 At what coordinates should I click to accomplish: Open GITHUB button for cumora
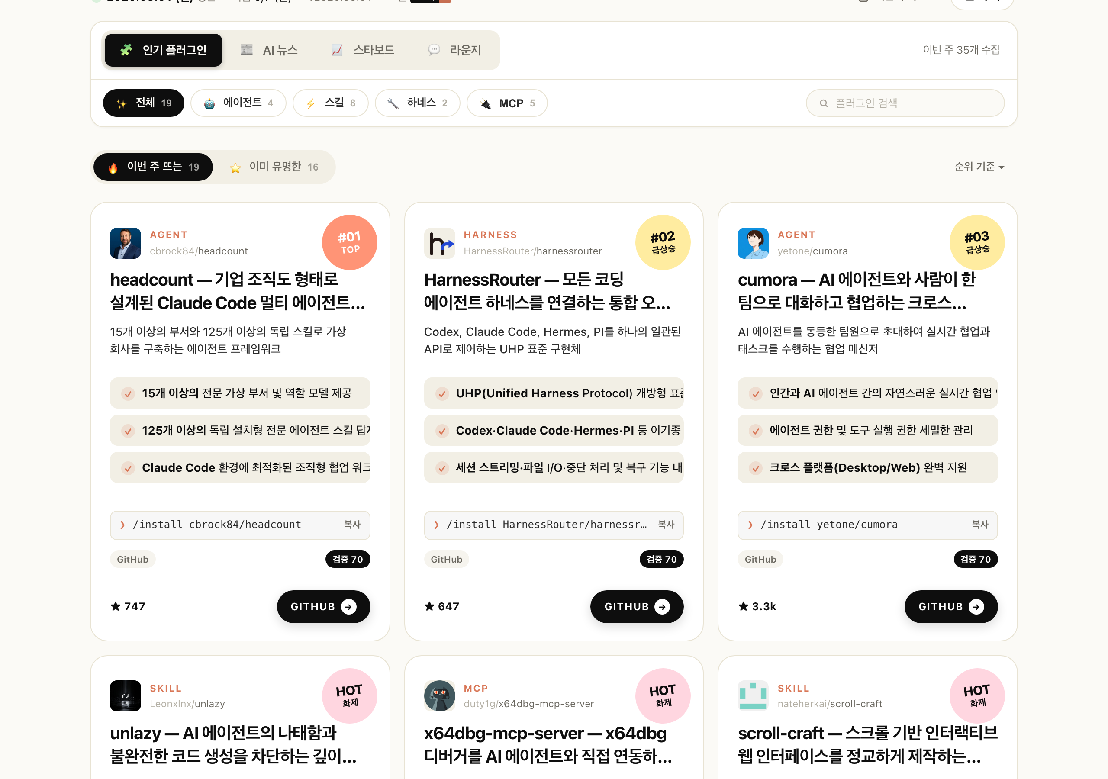(951, 607)
